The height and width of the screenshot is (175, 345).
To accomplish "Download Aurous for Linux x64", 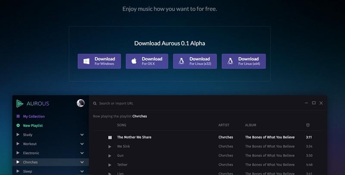I will point(244,61).
